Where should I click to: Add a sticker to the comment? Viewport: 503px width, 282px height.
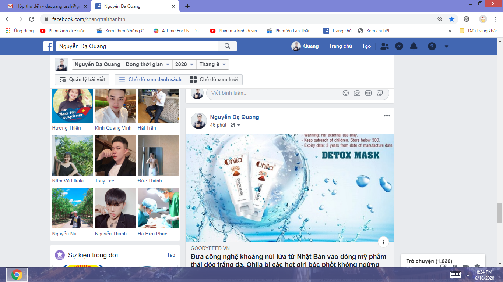tap(380, 93)
